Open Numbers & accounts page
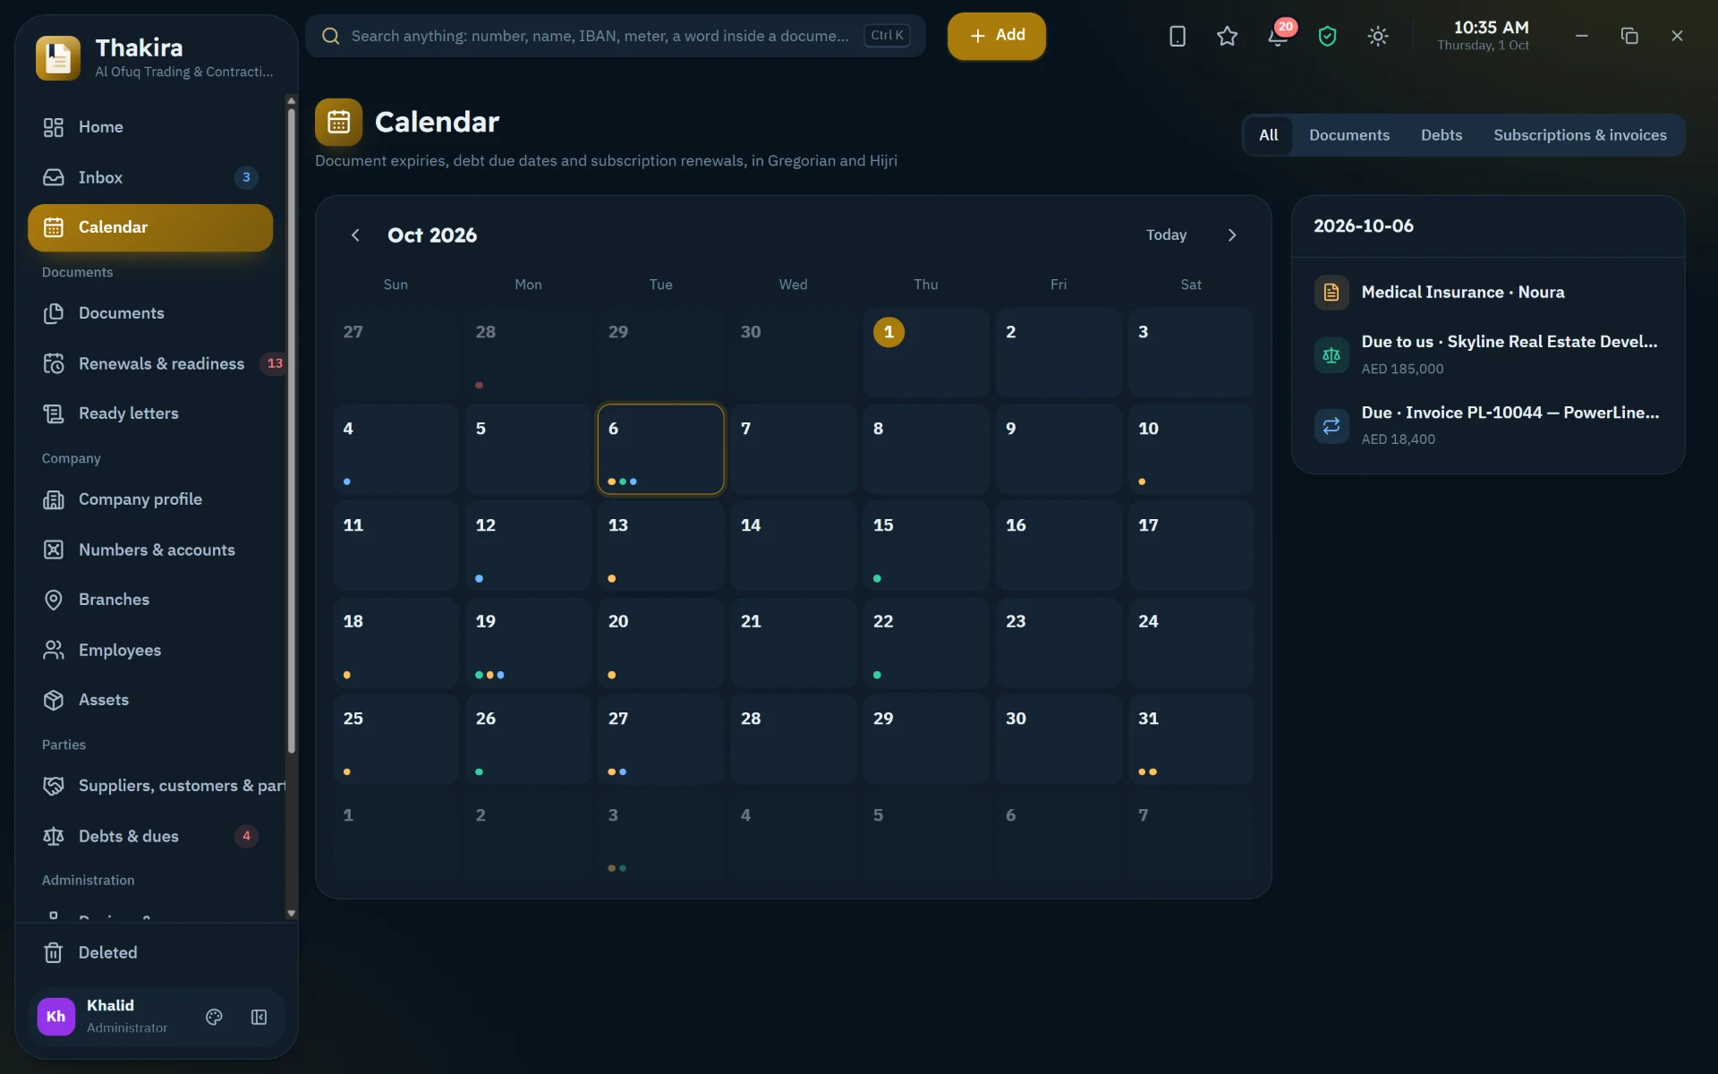Viewport: 1718px width, 1074px height. point(150,550)
